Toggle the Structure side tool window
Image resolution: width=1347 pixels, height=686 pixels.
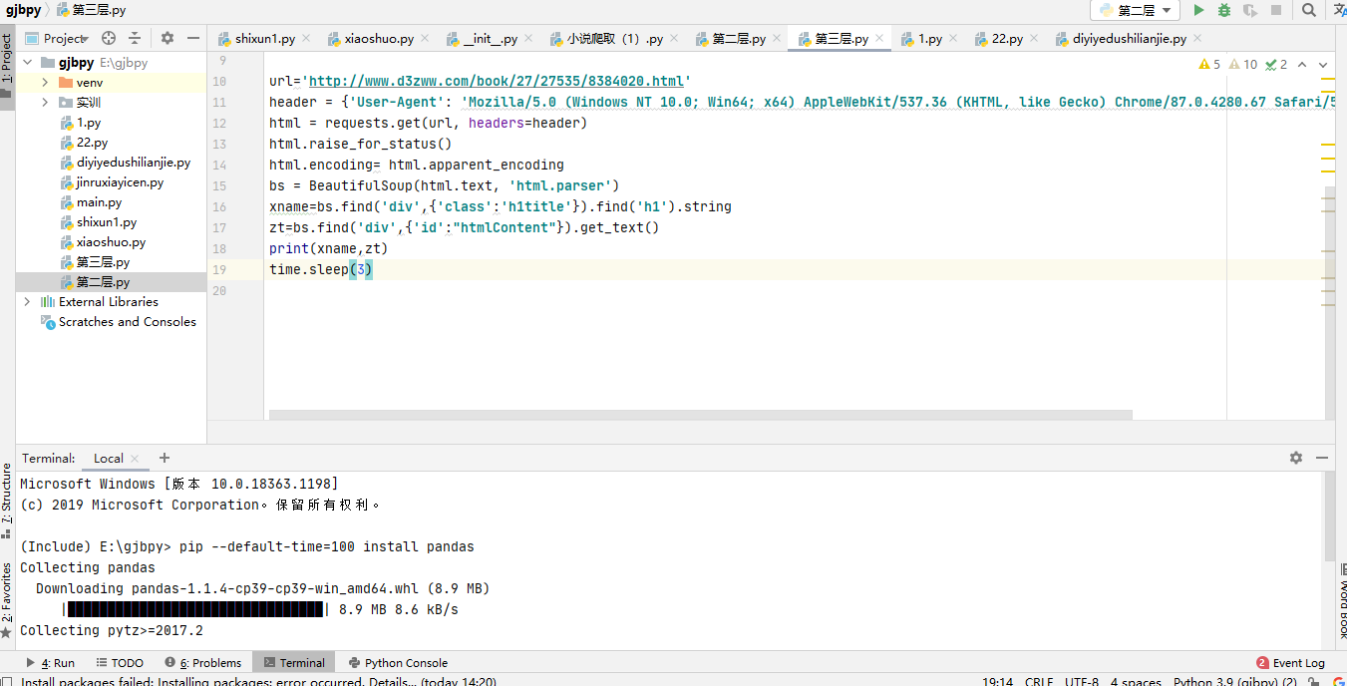pos(7,502)
